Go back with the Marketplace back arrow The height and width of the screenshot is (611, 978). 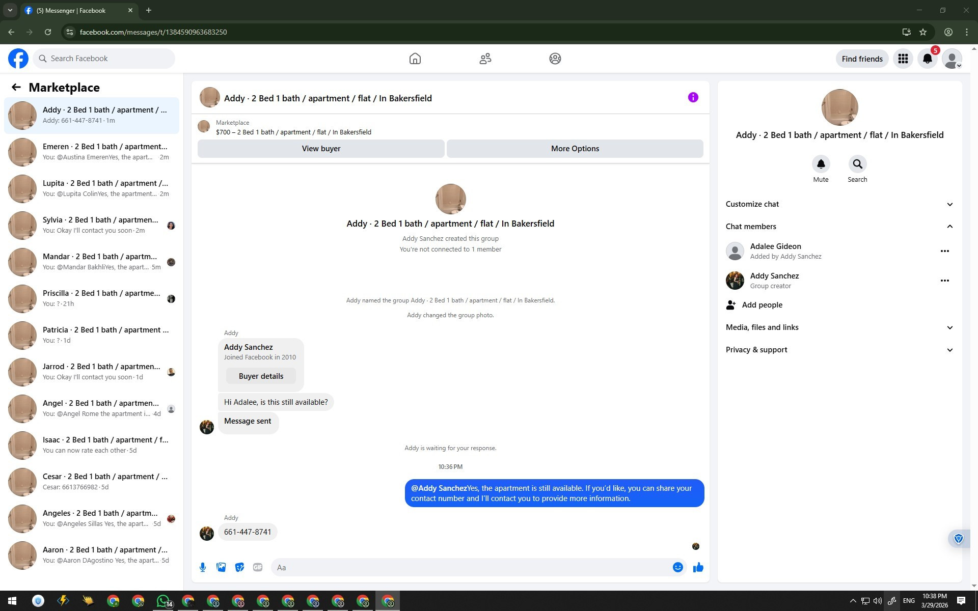click(16, 88)
